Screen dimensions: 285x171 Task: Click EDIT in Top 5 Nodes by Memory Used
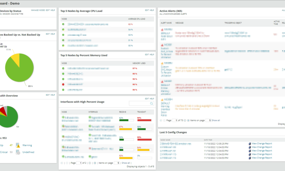point(147,55)
